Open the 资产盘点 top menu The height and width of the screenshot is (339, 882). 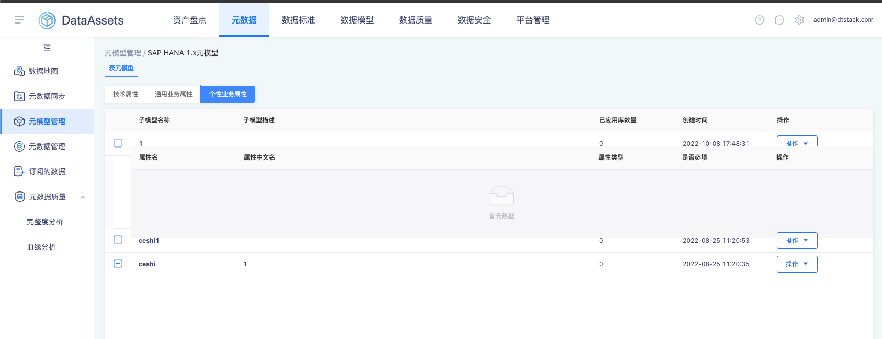tap(190, 20)
